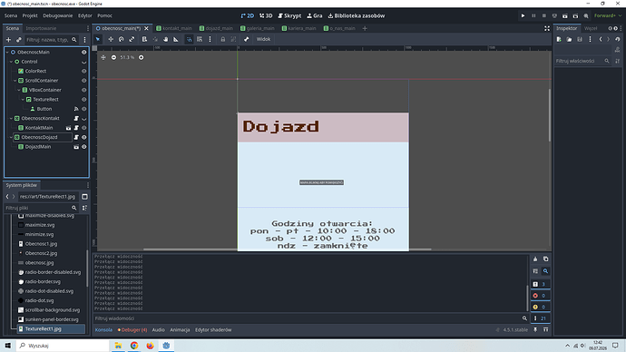Viewport: 626px width, 352px height.
Task: Switch to the dojazd_main scene tab
Action: pos(216,28)
